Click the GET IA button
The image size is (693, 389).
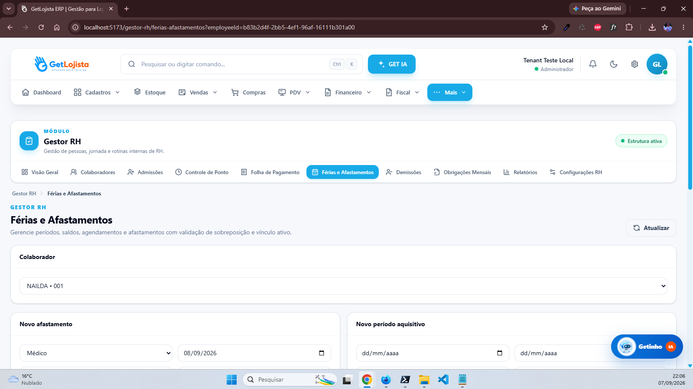(392, 64)
